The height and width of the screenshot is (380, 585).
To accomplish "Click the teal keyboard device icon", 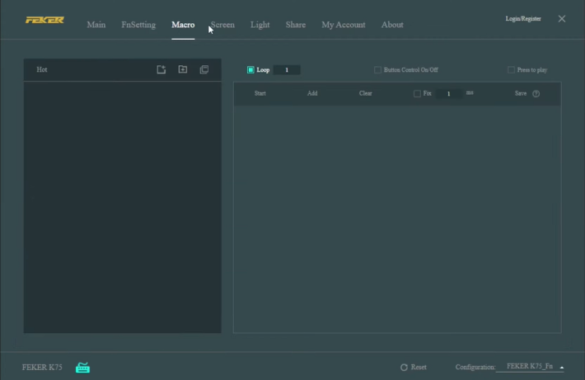I will [83, 368].
